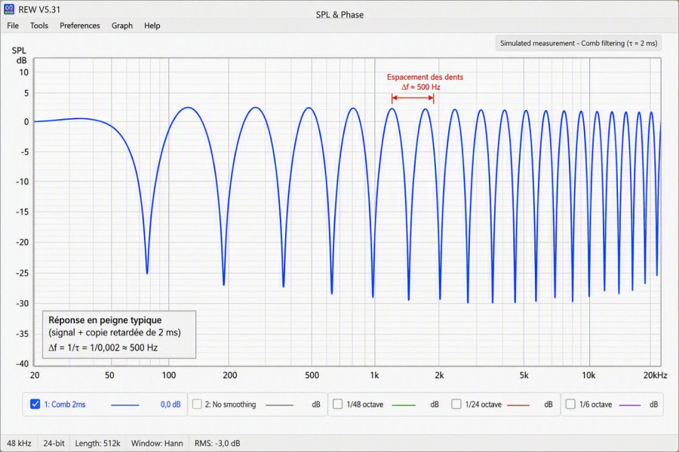Click the Δf = 1/τ formula line

click(103, 347)
